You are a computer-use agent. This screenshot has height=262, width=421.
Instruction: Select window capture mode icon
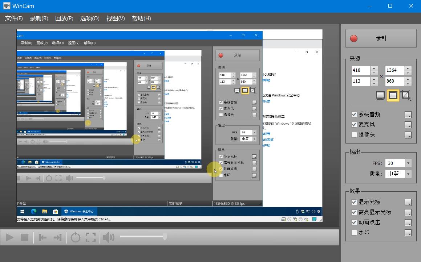coord(393,95)
